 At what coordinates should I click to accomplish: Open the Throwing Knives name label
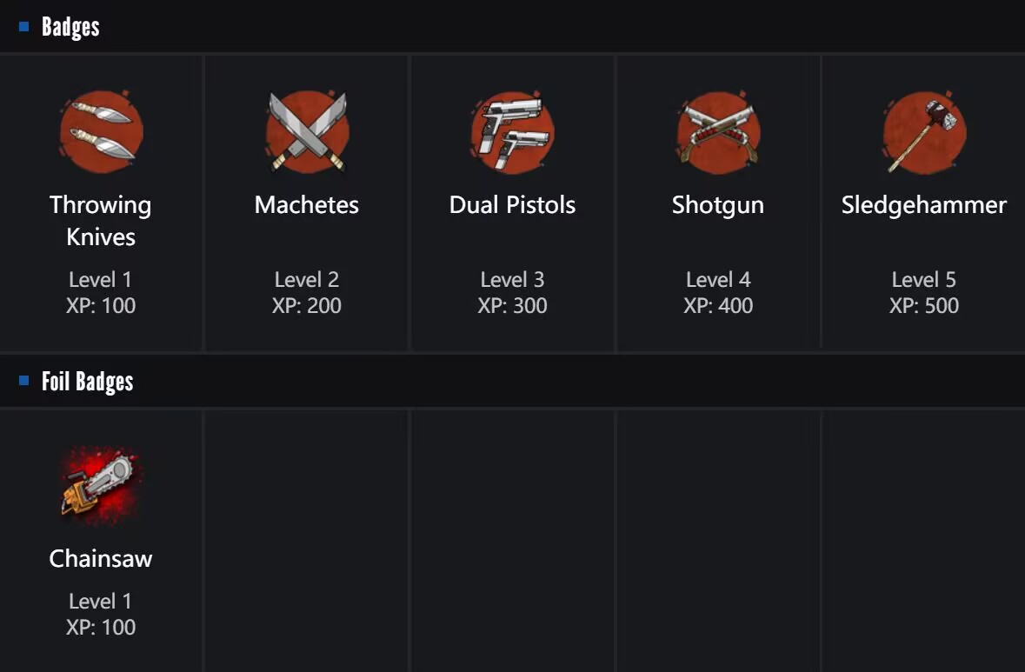click(x=101, y=221)
